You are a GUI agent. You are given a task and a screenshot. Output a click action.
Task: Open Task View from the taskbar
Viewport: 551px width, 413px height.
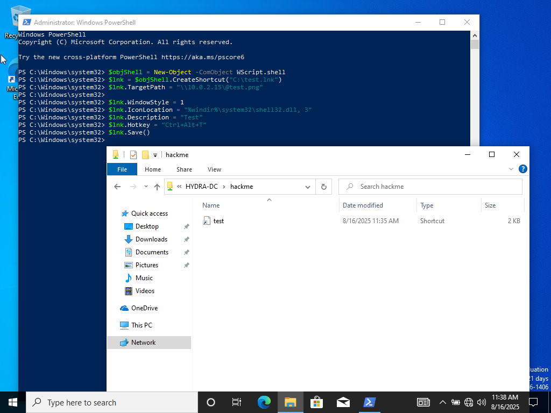237,402
